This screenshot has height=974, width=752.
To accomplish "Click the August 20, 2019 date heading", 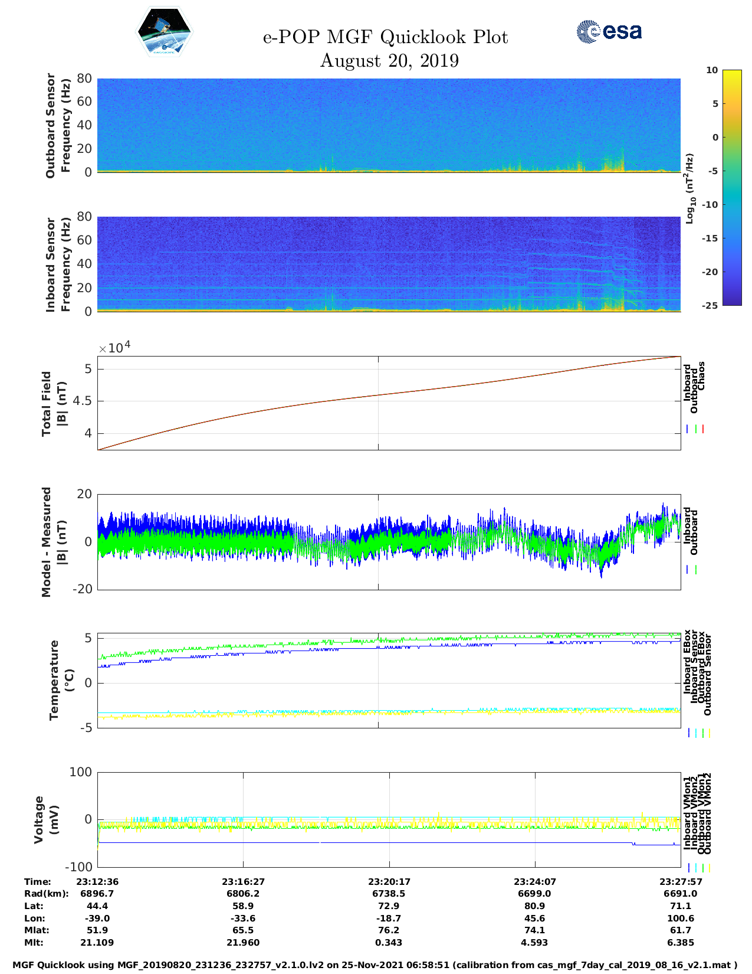I will 389,61.
